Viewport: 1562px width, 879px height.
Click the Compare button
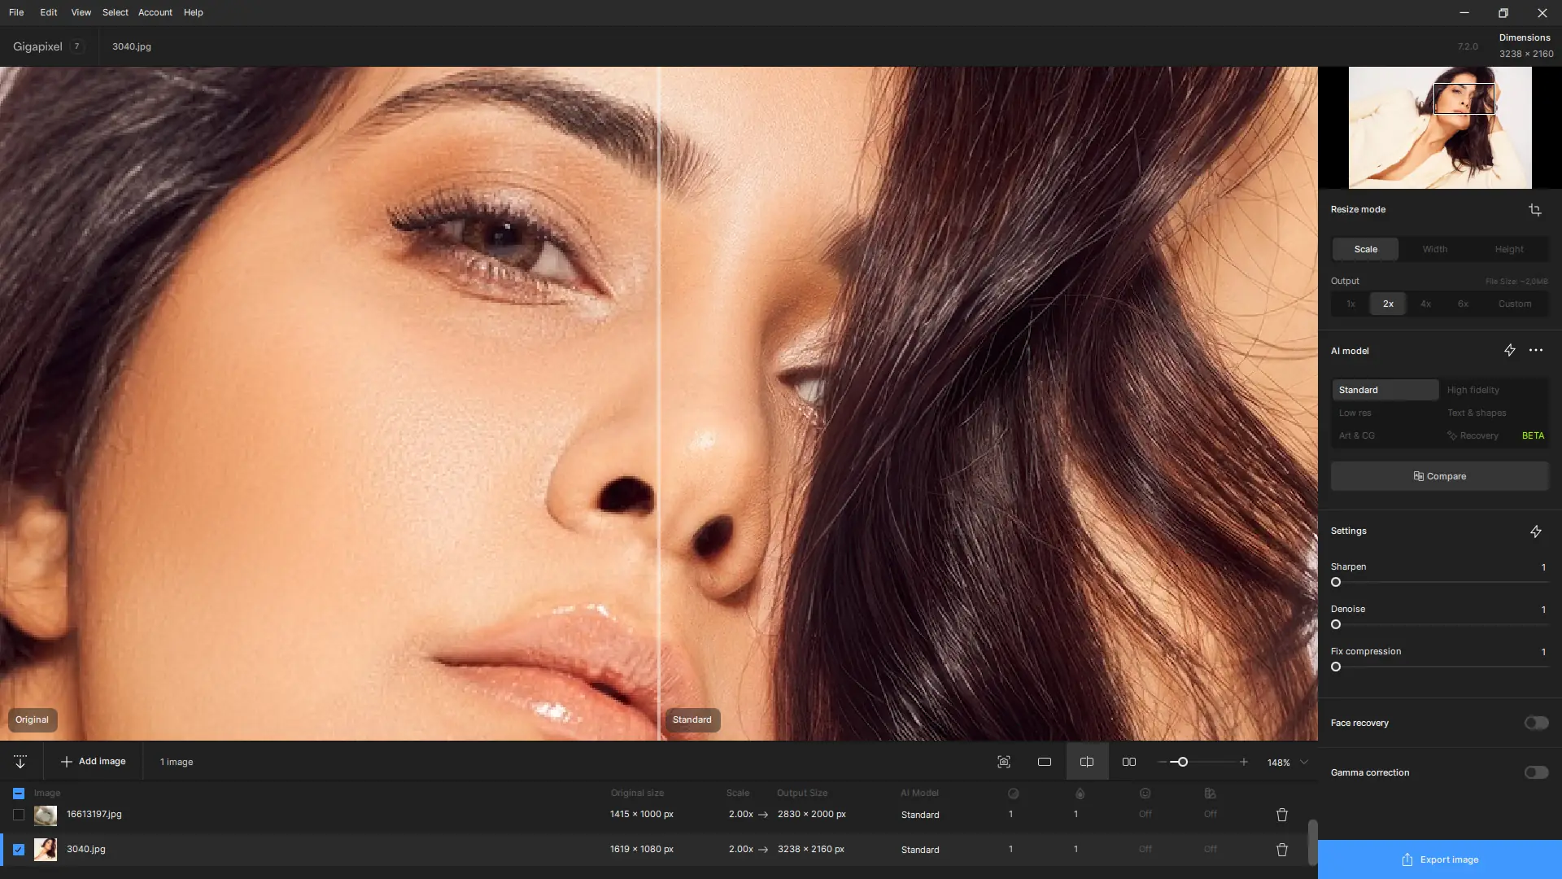point(1439,476)
